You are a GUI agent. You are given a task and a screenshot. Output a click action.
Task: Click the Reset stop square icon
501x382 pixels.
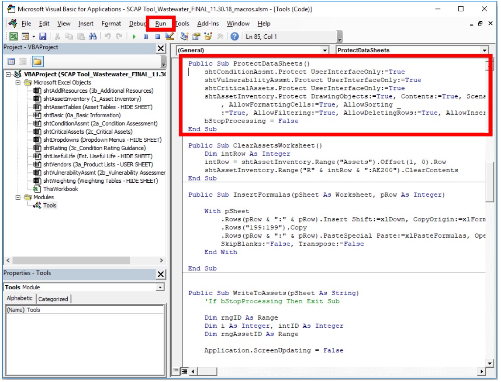click(x=157, y=37)
